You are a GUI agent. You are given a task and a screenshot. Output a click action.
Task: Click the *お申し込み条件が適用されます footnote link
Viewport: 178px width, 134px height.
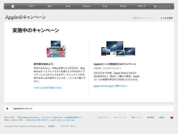(48, 88)
